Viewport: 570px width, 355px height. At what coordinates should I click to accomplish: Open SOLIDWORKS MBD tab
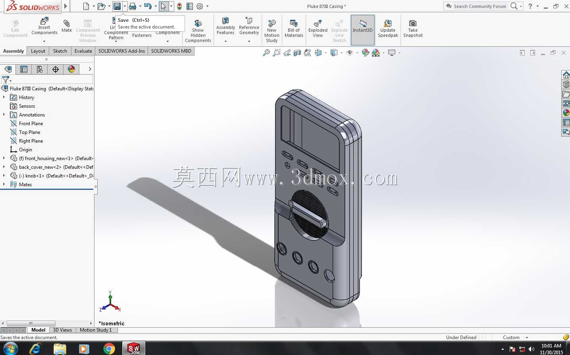(171, 51)
